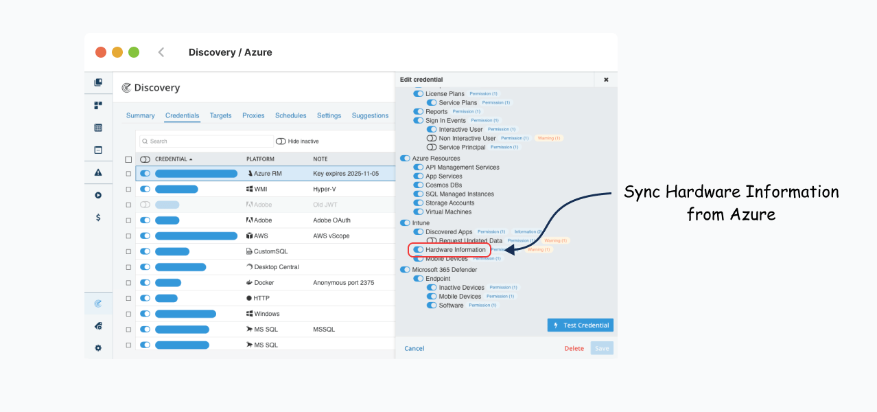Open the dollar sign cost icon
Screen dimensions: 877x412
pos(98,217)
